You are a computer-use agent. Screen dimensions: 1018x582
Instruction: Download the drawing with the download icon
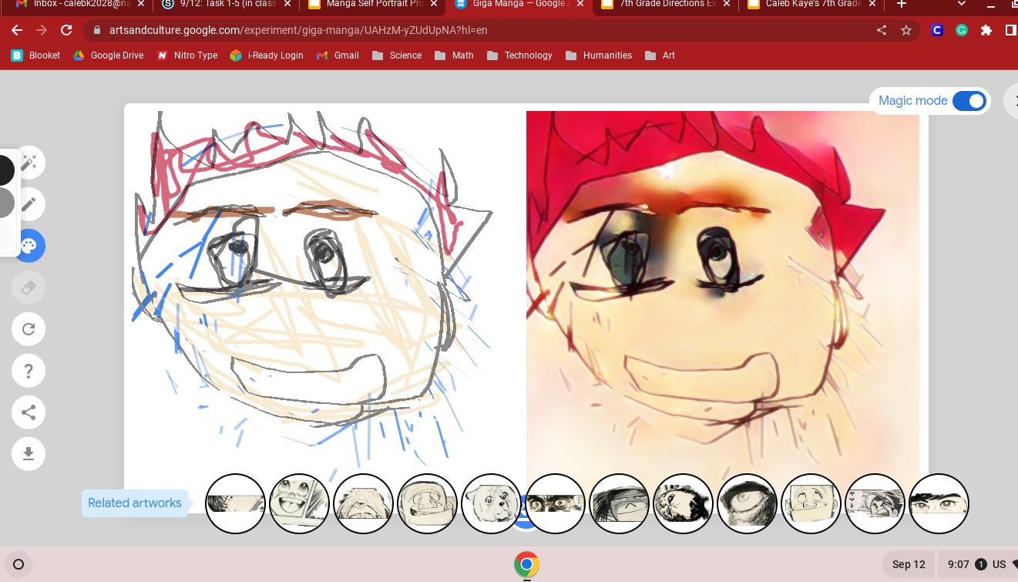29,454
